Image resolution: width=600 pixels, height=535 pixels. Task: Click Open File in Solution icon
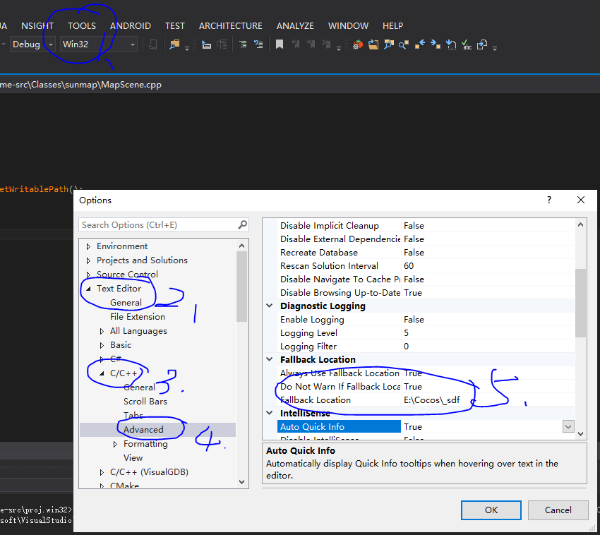click(373, 44)
